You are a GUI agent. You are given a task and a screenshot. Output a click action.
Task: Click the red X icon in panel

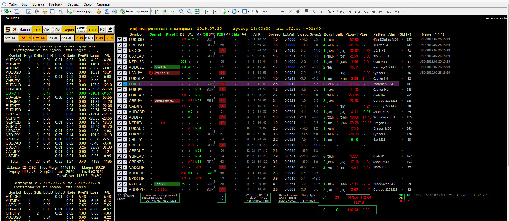point(15,29)
